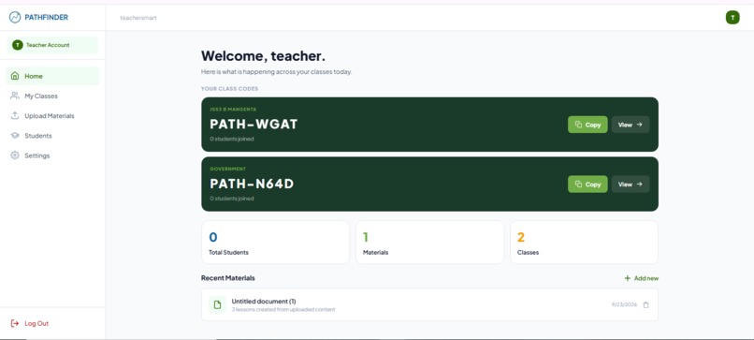
Task: Open the Teacher Account badge in sidebar
Action: pos(52,45)
